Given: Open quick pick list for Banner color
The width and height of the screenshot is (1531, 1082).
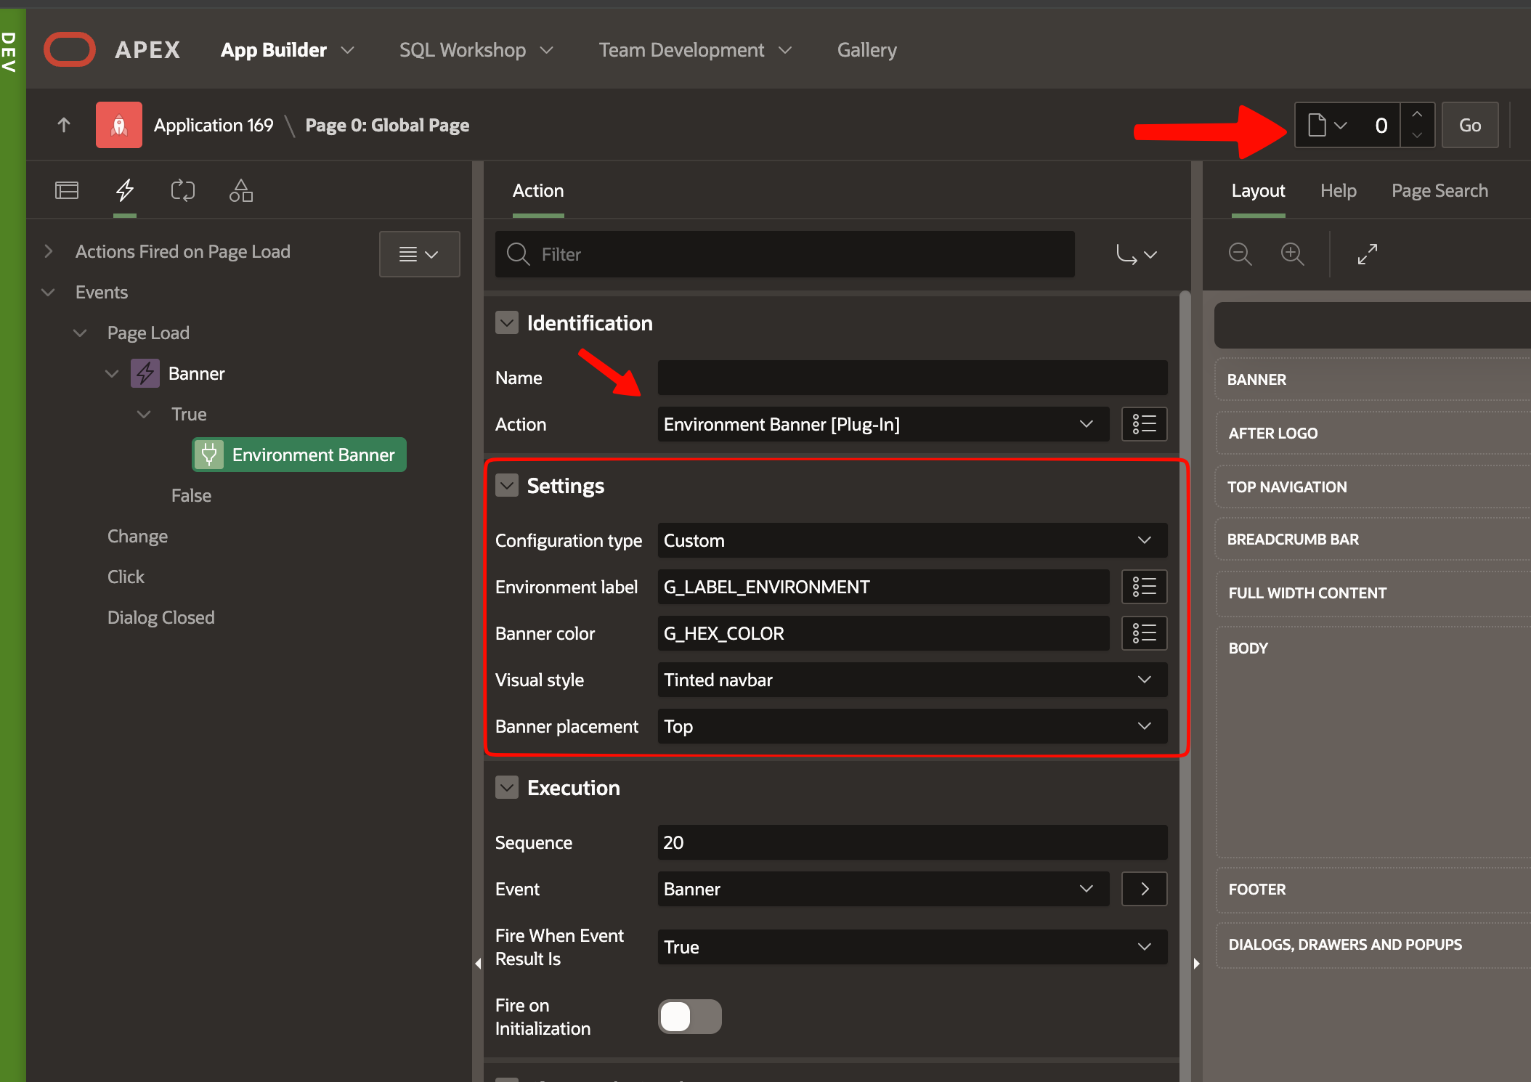Looking at the screenshot, I should click(1144, 633).
